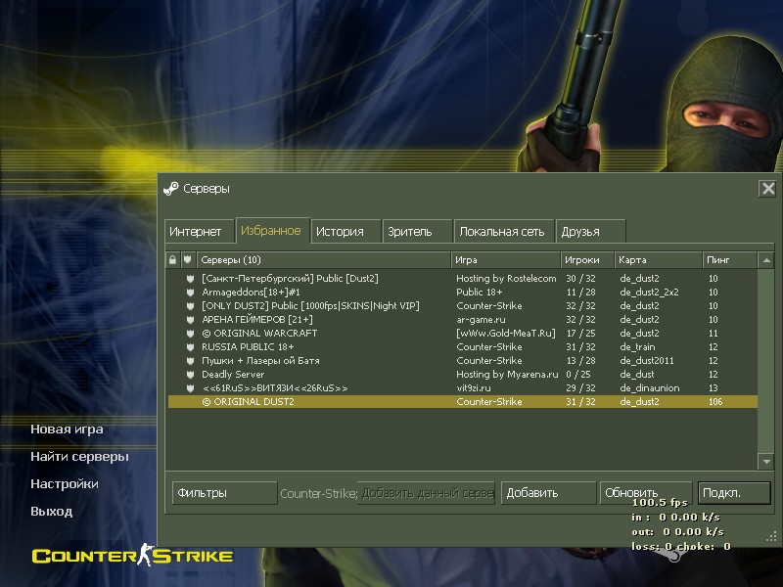783x587 pixels.
Task: Click the ar-game.ru game cell
Action: click(x=481, y=320)
